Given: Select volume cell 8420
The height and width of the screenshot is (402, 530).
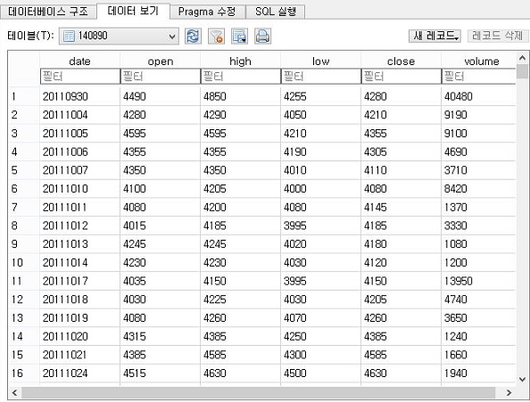Looking at the screenshot, I should pos(479,189).
